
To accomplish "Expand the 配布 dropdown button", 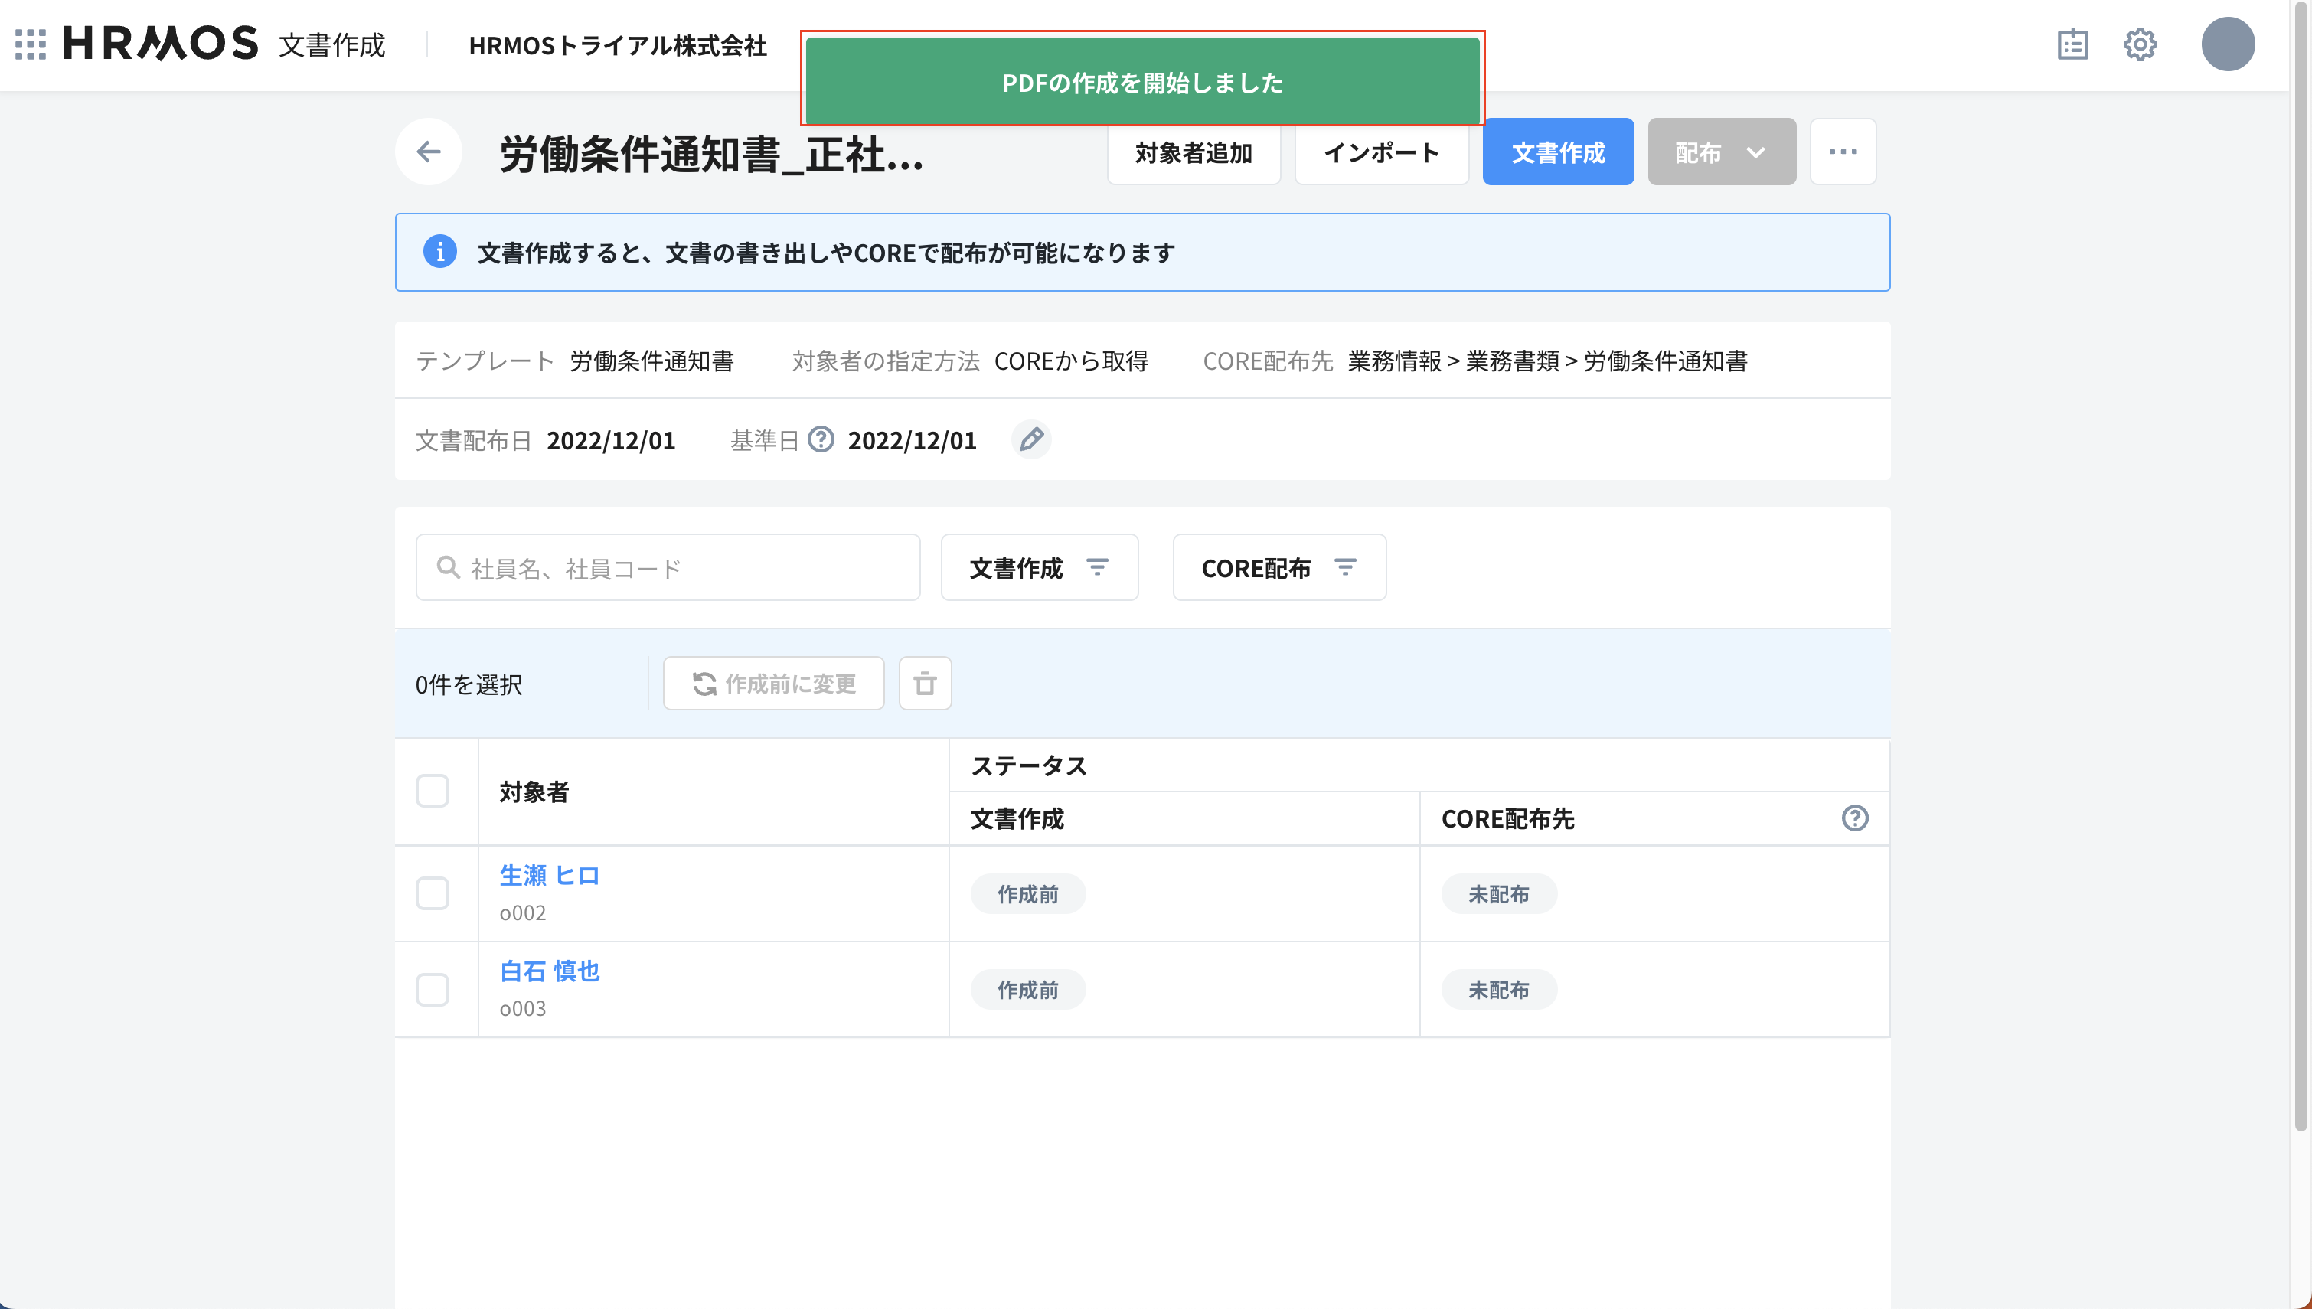I will click(x=1720, y=152).
